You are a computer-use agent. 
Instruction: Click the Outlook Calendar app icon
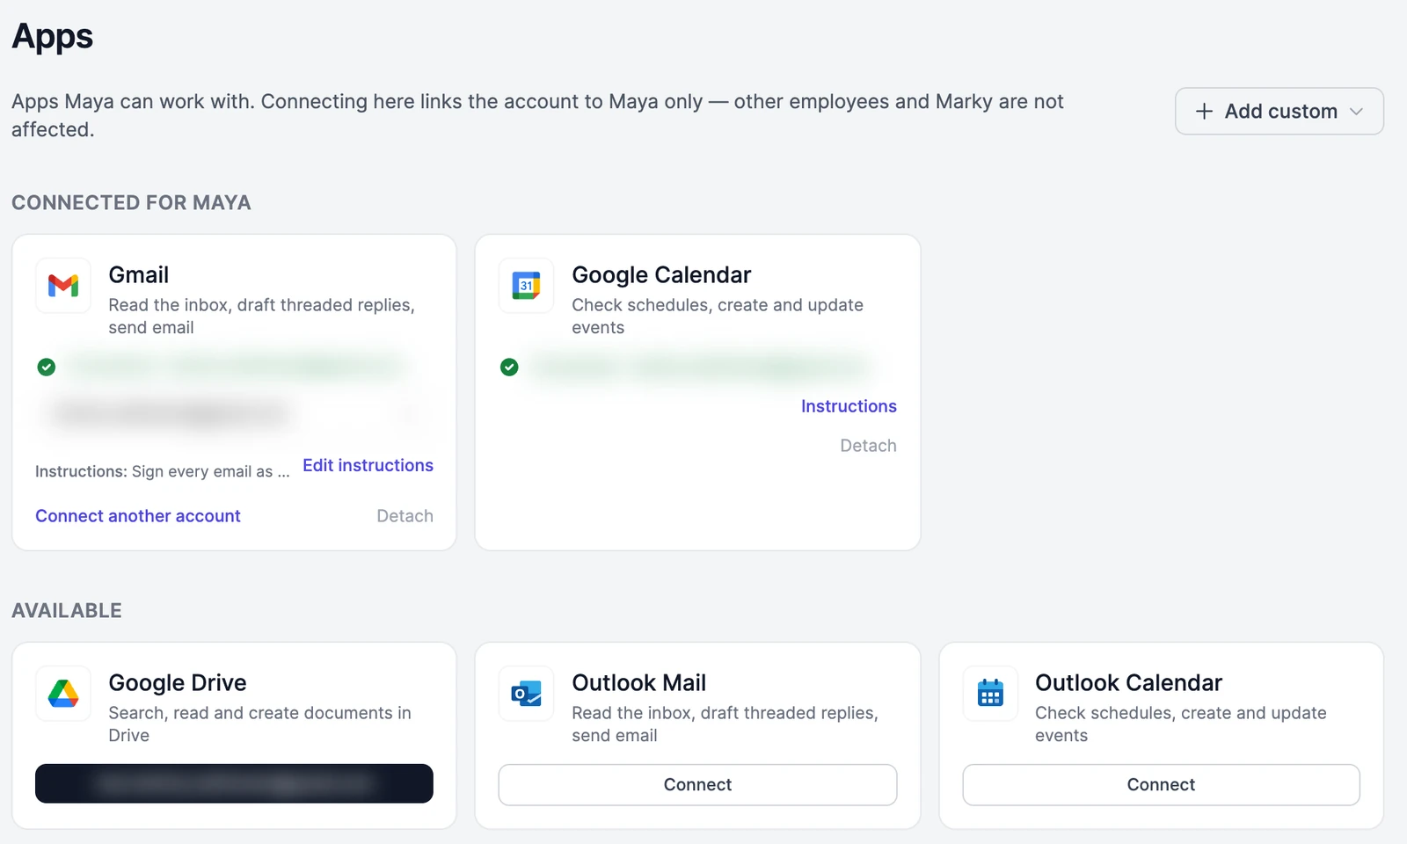[990, 694]
